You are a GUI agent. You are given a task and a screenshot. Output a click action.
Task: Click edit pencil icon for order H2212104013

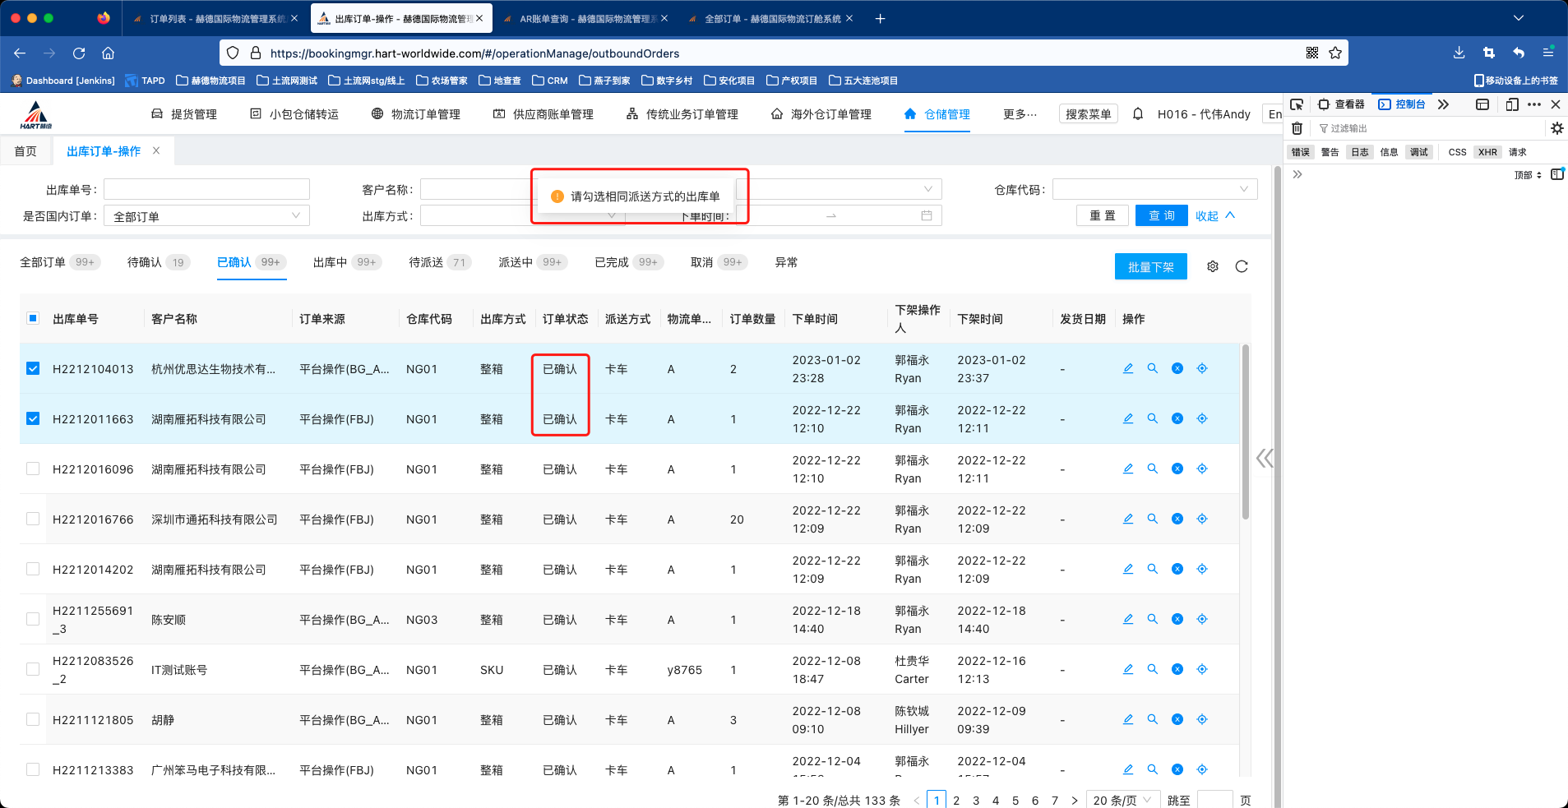[x=1127, y=368]
